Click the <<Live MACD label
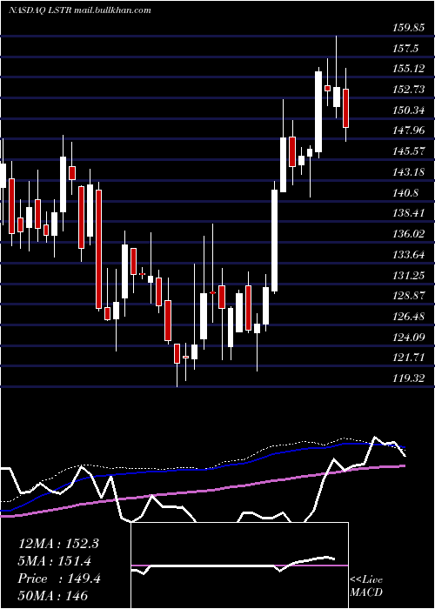This screenshot has height=609, width=435. click(366, 586)
